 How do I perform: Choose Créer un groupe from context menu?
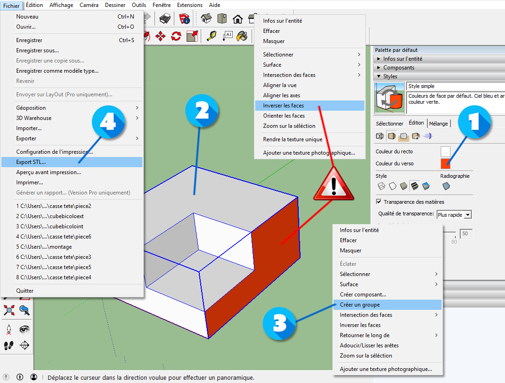360,305
